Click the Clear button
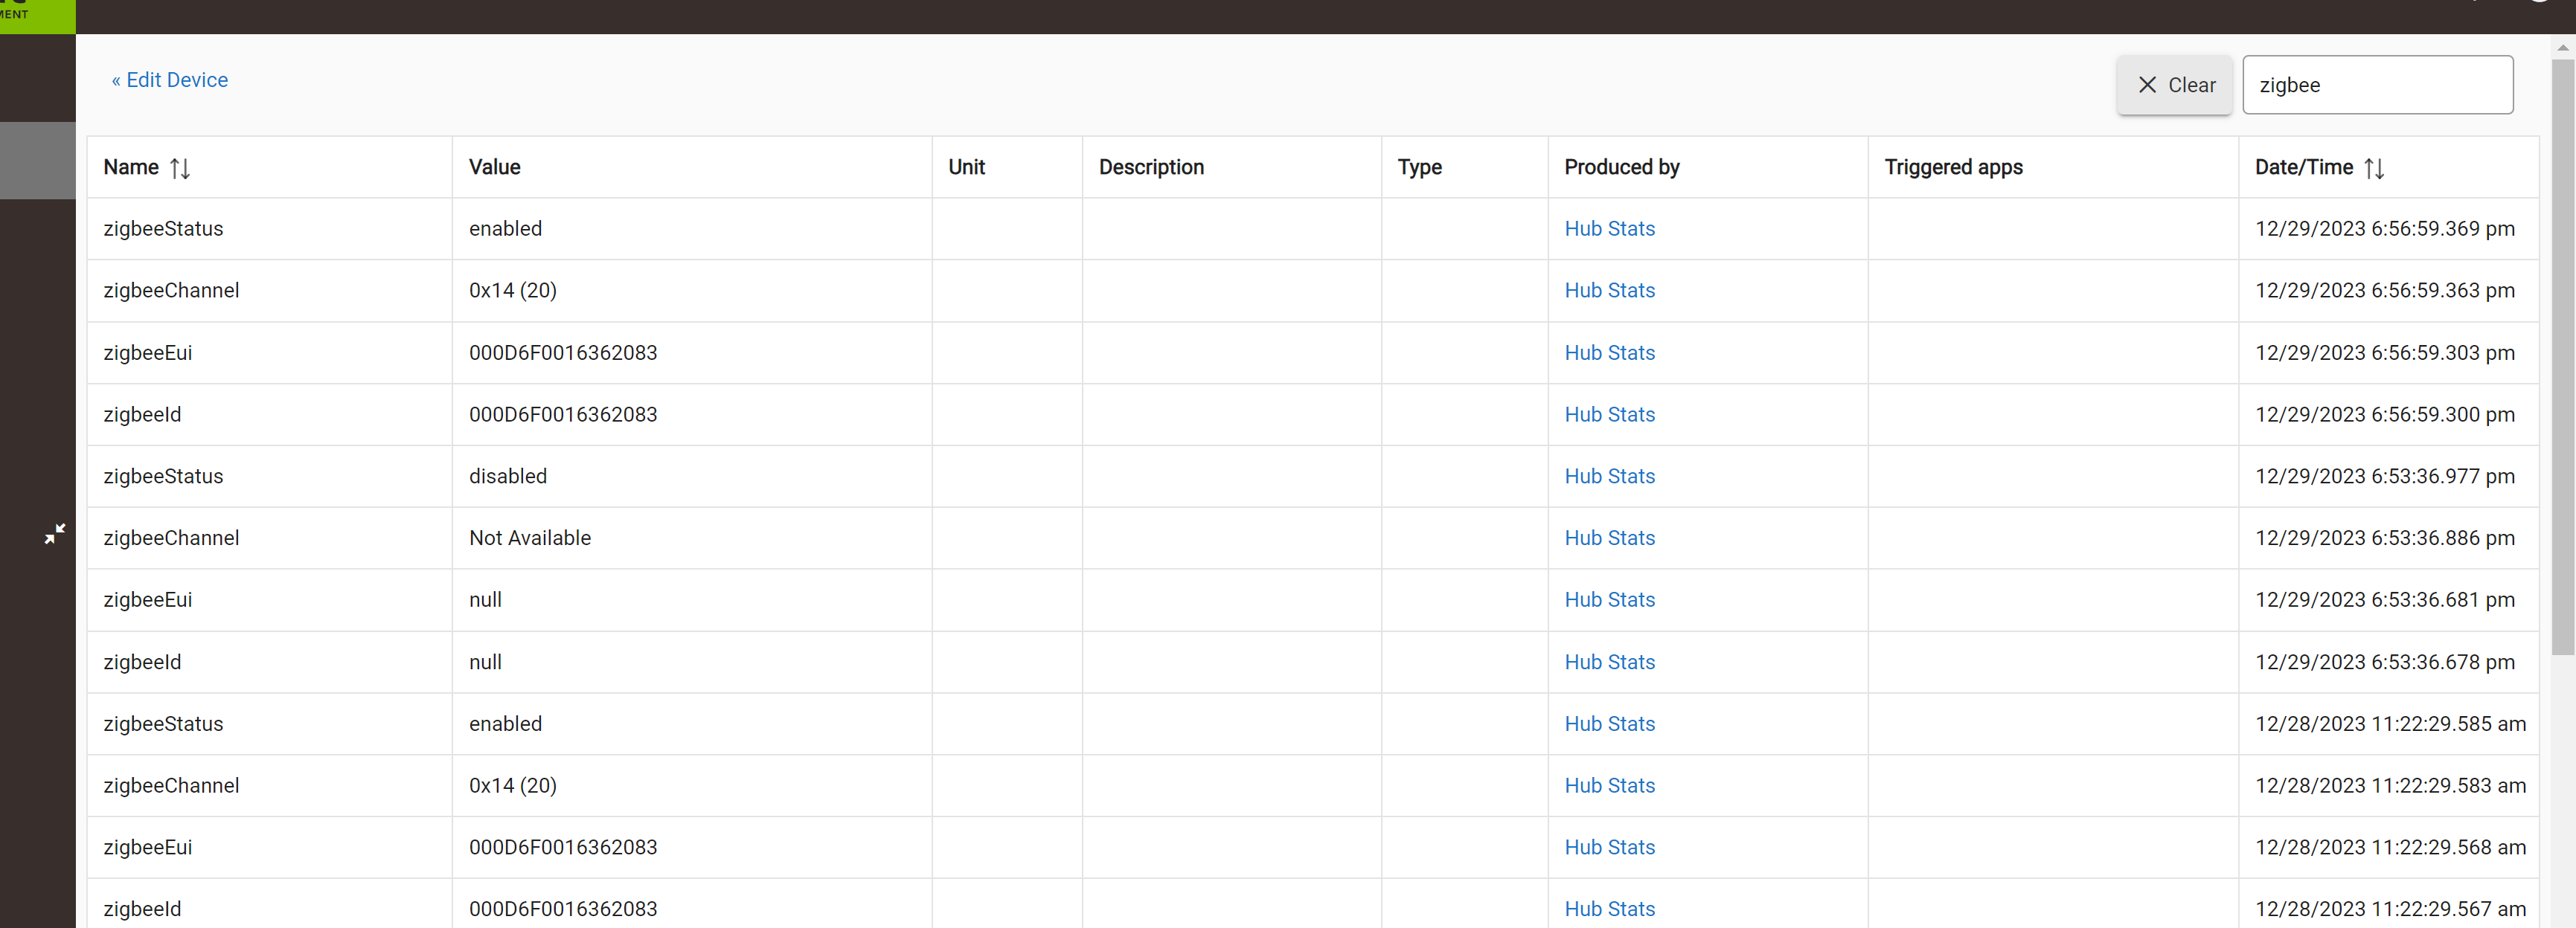The image size is (2576, 928). [2175, 85]
